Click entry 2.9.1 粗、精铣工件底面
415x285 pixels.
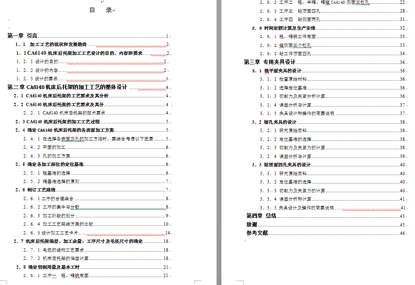click(333, 36)
